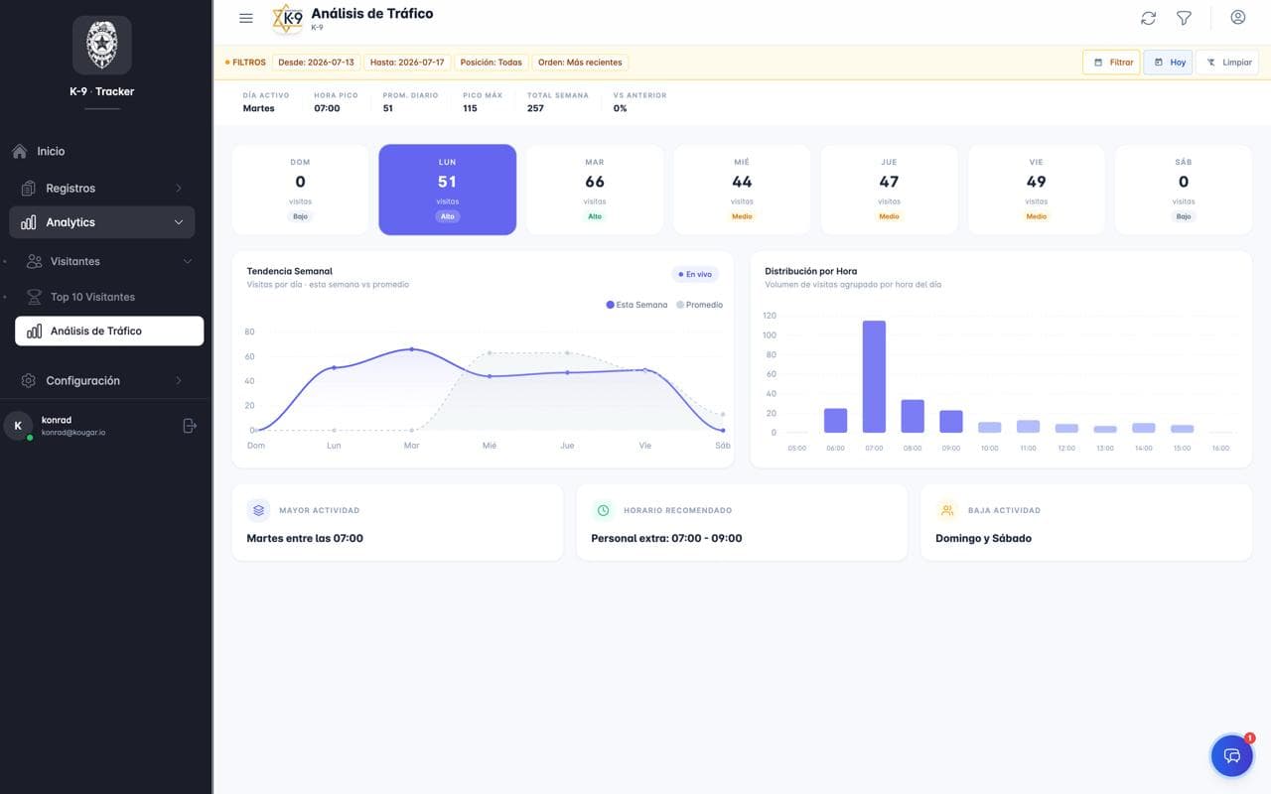Open the user profile icon

(x=1237, y=17)
